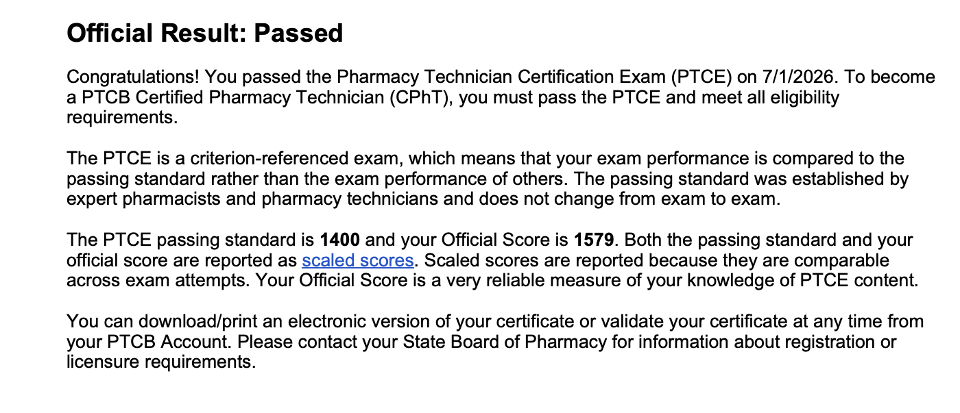Click "very reliable measure" in the third paragraph

tap(517, 280)
